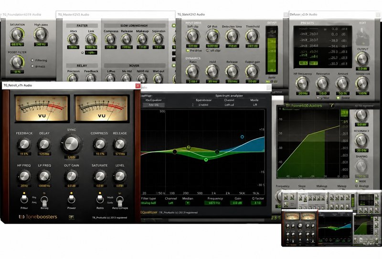
Task: Click the Hold knob in SlateX
Action: (212, 71)
